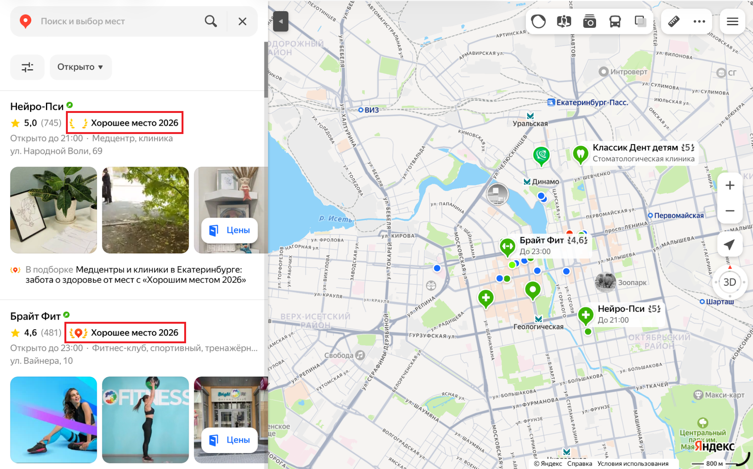
Task: Click the my location arrow button
Action: (730, 244)
